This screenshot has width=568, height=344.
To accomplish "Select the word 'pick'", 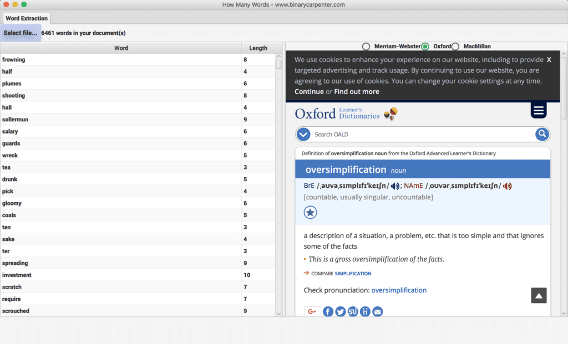I will (8, 191).
